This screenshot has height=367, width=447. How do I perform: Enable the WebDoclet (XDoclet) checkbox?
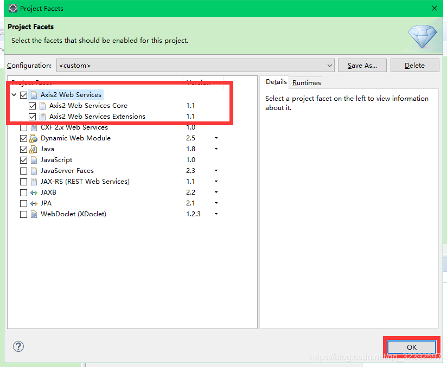24,214
